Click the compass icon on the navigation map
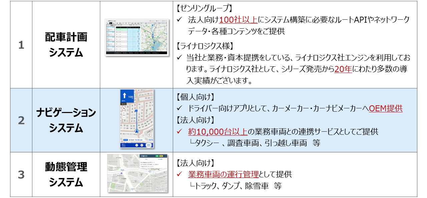Viewport: 427px width, 198px height. (124, 108)
